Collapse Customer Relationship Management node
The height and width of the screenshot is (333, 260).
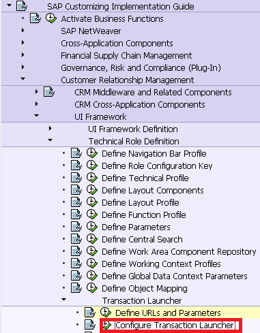click(23, 79)
